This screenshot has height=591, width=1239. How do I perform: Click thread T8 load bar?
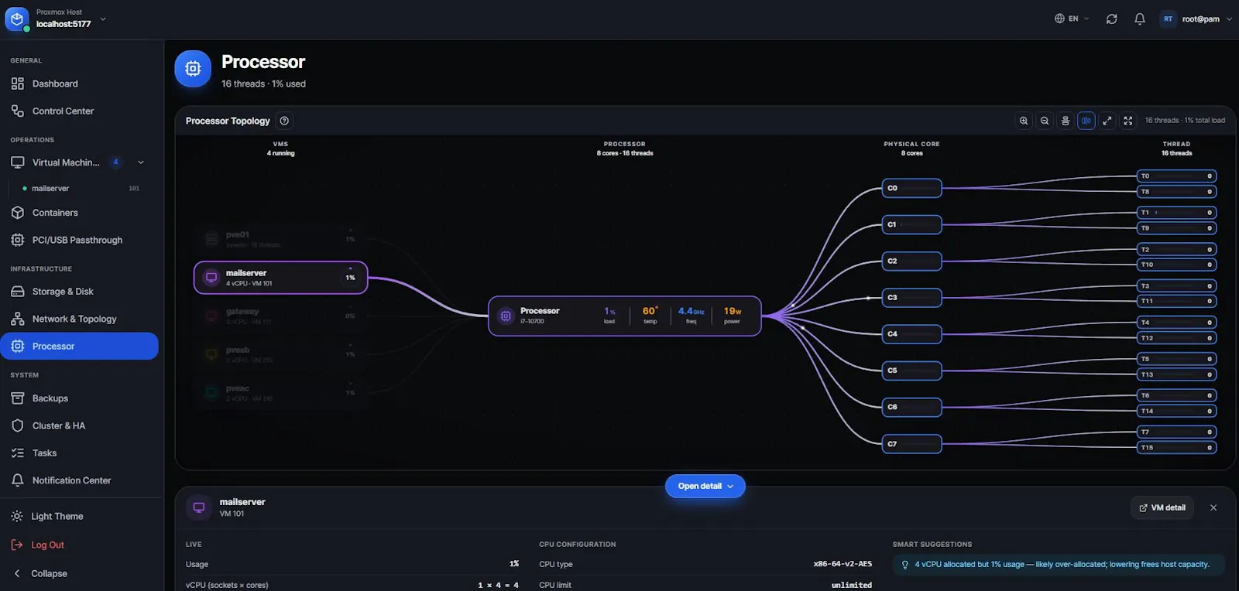point(1176,192)
